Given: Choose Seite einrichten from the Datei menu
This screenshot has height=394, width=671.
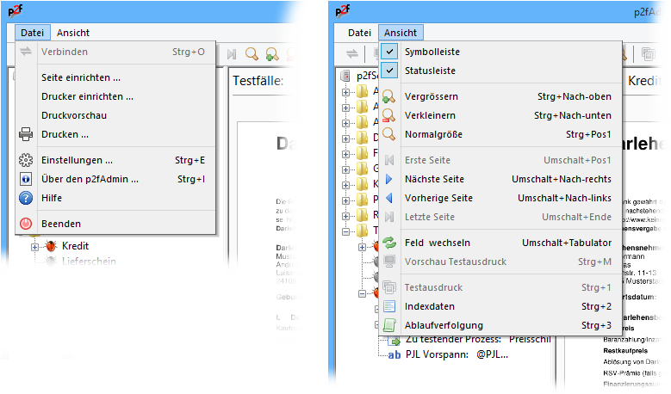Looking at the screenshot, I should (81, 77).
